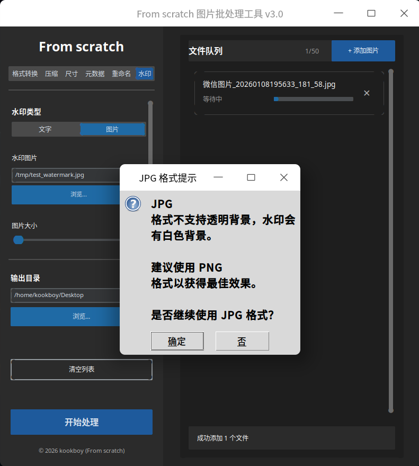This screenshot has height=466, width=419.
Task: Click the 成功添加 1 个文件 status message
Action: pyautogui.click(x=222, y=438)
